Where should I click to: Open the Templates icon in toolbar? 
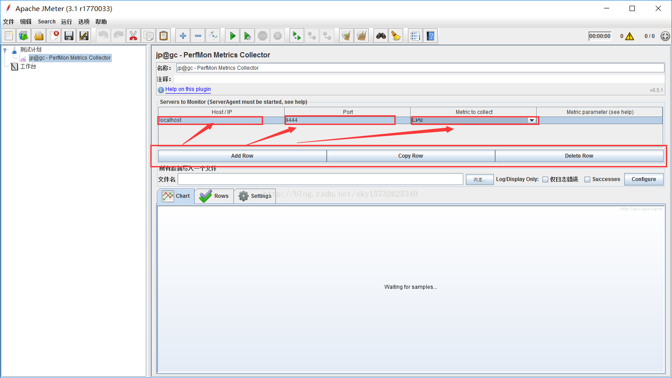tap(24, 36)
